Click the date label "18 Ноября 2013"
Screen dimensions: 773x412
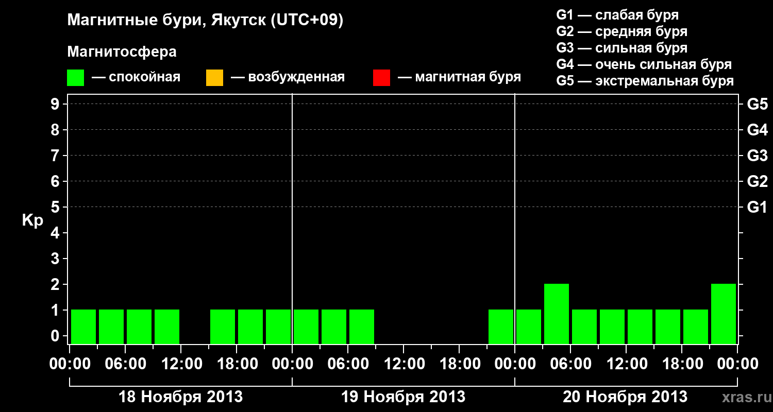coord(181,397)
